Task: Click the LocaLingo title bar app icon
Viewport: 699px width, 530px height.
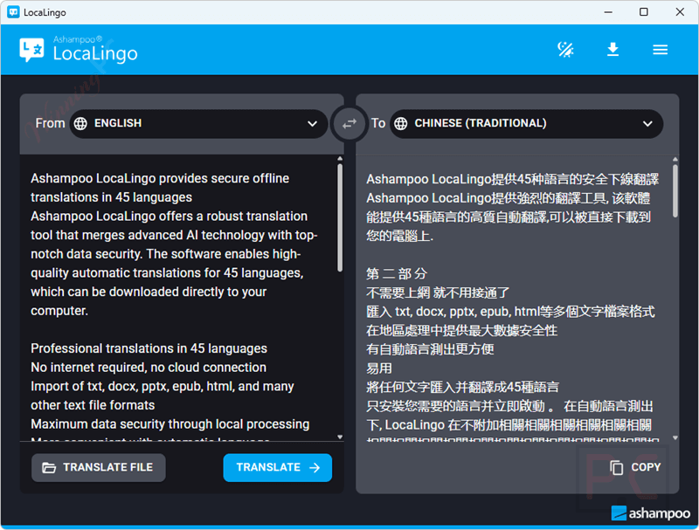Action: (x=14, y=12)
